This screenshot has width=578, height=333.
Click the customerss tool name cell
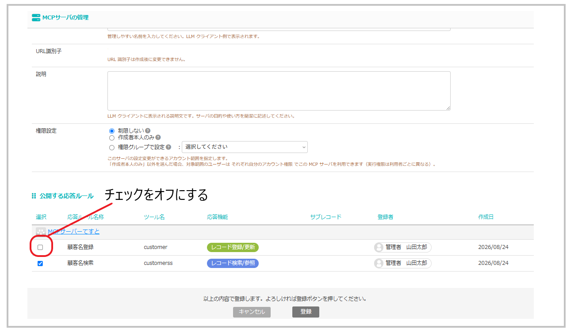click(x=158, y=263)
